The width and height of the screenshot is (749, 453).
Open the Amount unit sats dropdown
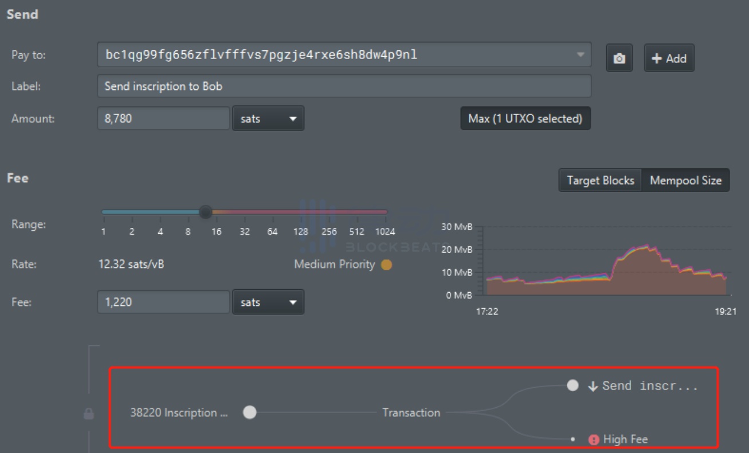tap(268, 119)
